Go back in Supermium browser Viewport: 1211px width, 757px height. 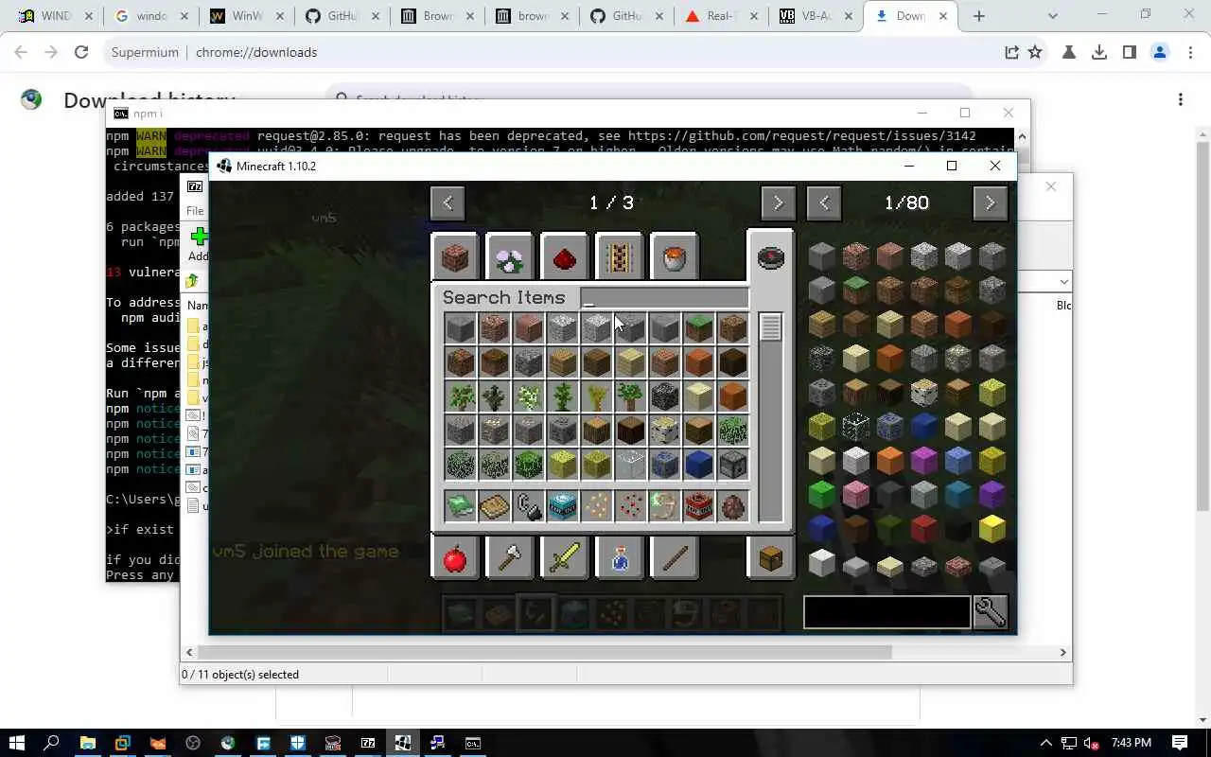coord(21,53)
